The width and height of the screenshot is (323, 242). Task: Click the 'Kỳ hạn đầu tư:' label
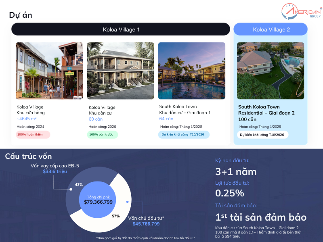coord(232,161)
